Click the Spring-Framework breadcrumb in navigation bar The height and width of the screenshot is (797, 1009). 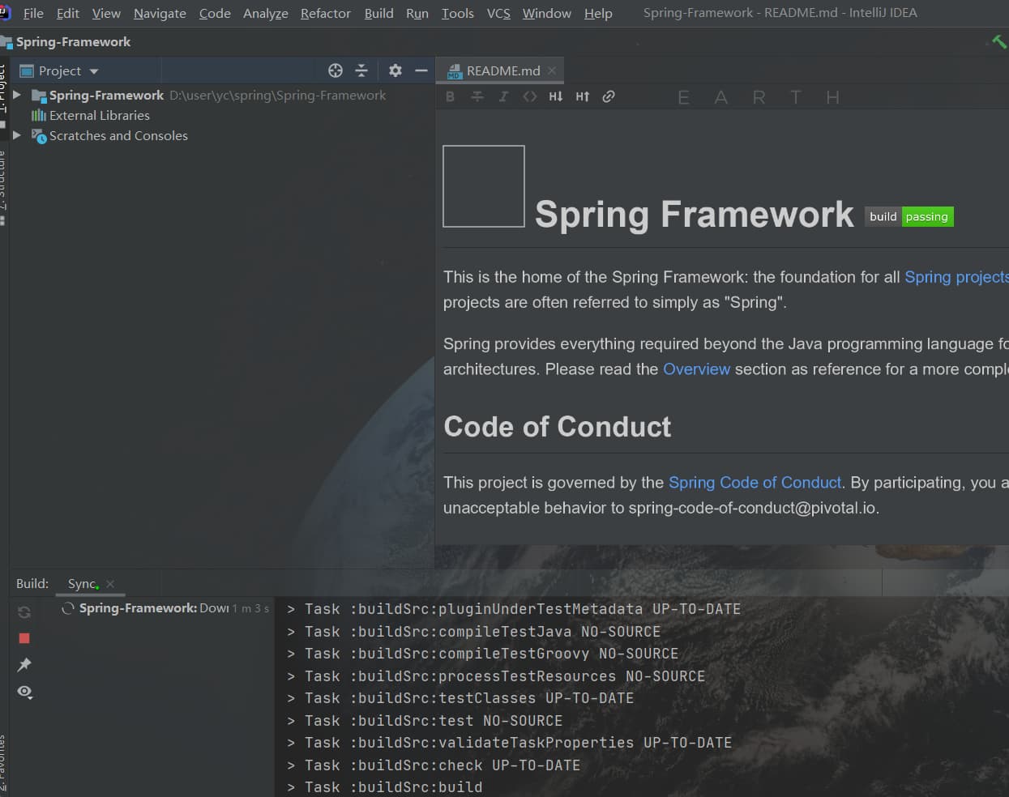(x=73, y=42)
